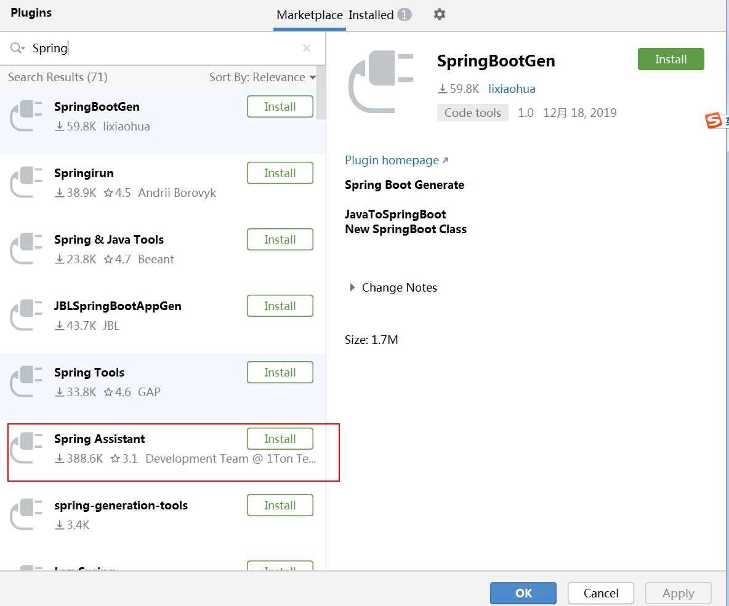Image resolution: width=729 pixels, height=606 pixels.
Task: Install the Spring Assistant plugin
Action: click(x=280, y=439)
